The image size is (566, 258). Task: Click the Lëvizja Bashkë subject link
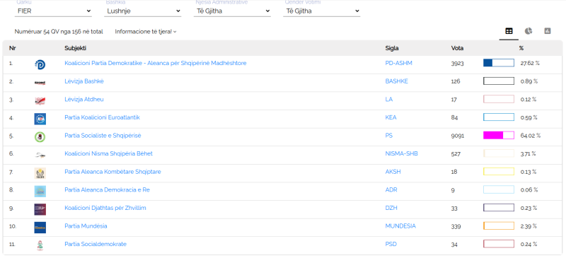click(84, 81)
